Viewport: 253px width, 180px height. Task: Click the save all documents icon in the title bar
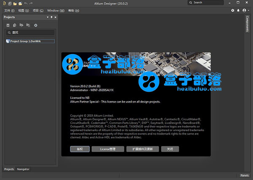coord(10,3)
